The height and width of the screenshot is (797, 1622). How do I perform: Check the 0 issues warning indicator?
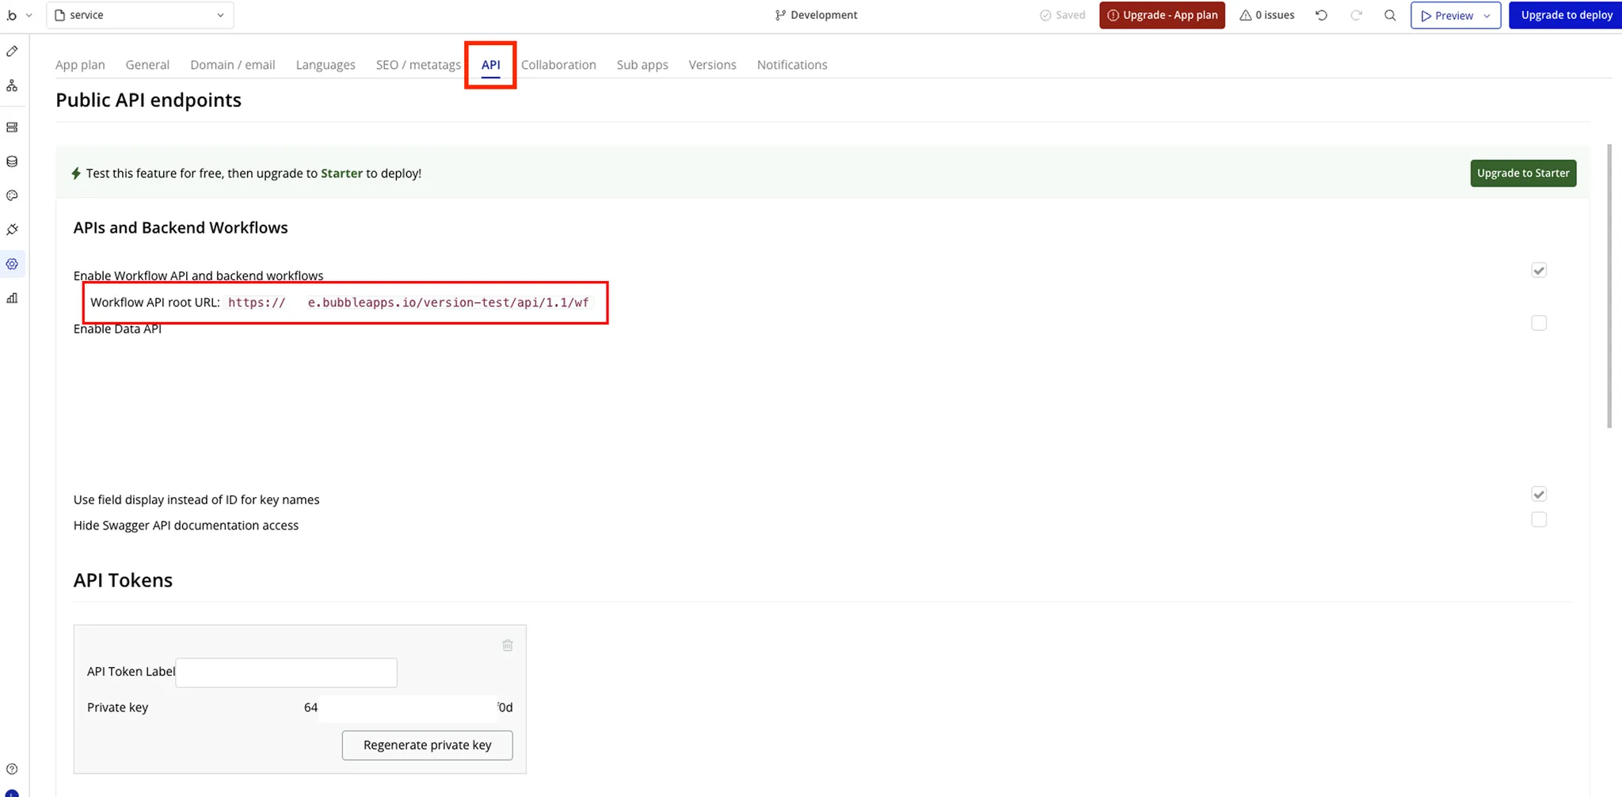tap(1267, 15)
